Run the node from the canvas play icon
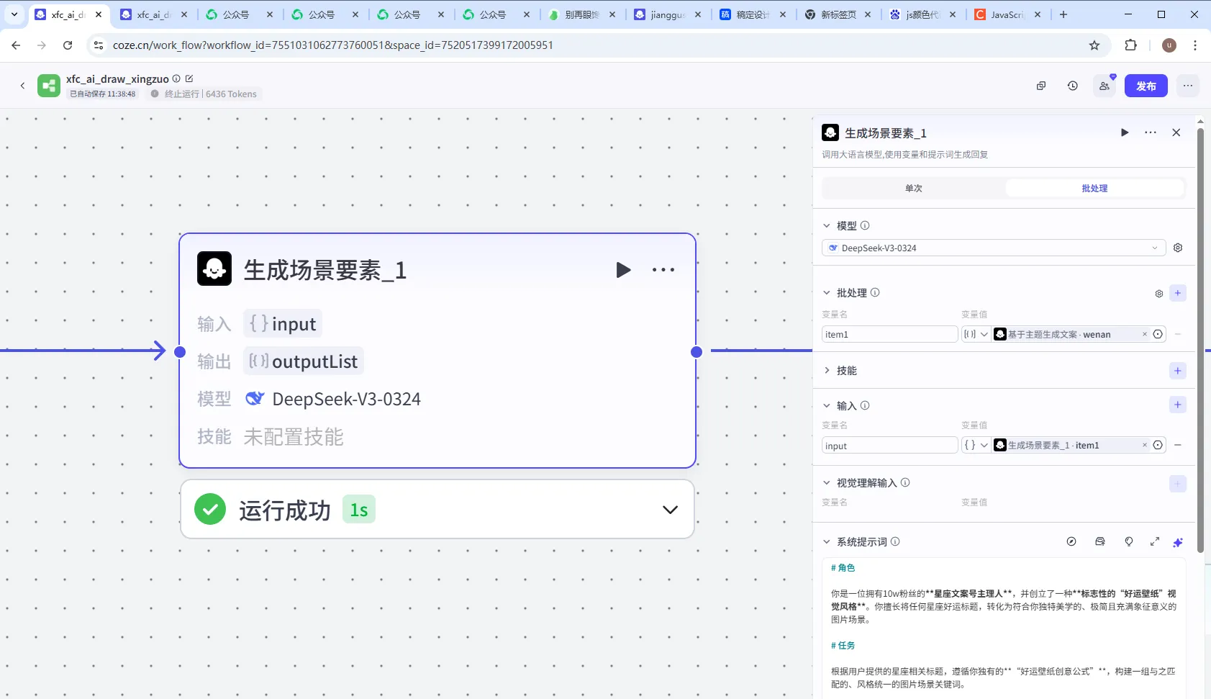The image size is (1211, 699). click(623, 270)
